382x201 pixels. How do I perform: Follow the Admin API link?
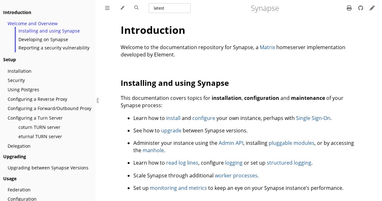click(x=231, y=143)
